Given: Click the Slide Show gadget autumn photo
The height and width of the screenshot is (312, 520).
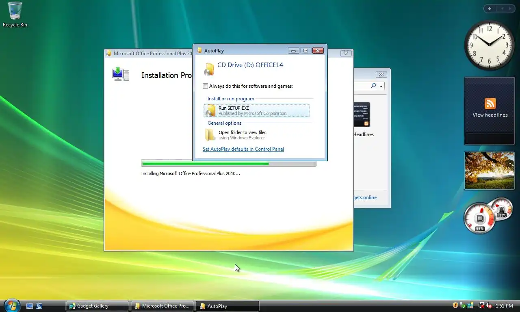Looking at the screenshot, I should 490,171.
